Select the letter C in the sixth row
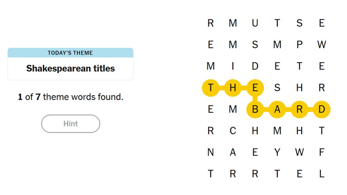The height and width of the screenshot is (195, 347). (x=233, y=131)
